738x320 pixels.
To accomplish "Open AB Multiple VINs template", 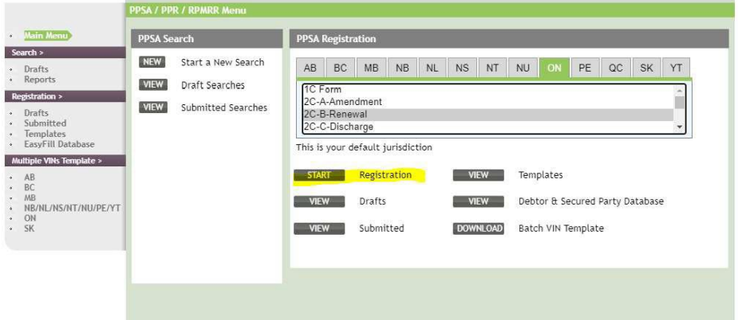I will [30, 178].
